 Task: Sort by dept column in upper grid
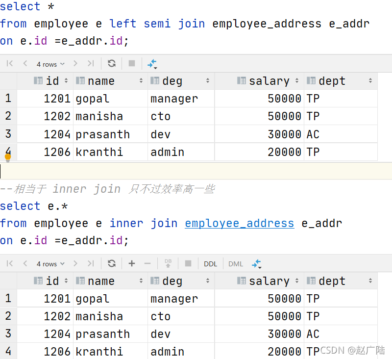pos(370,81)
